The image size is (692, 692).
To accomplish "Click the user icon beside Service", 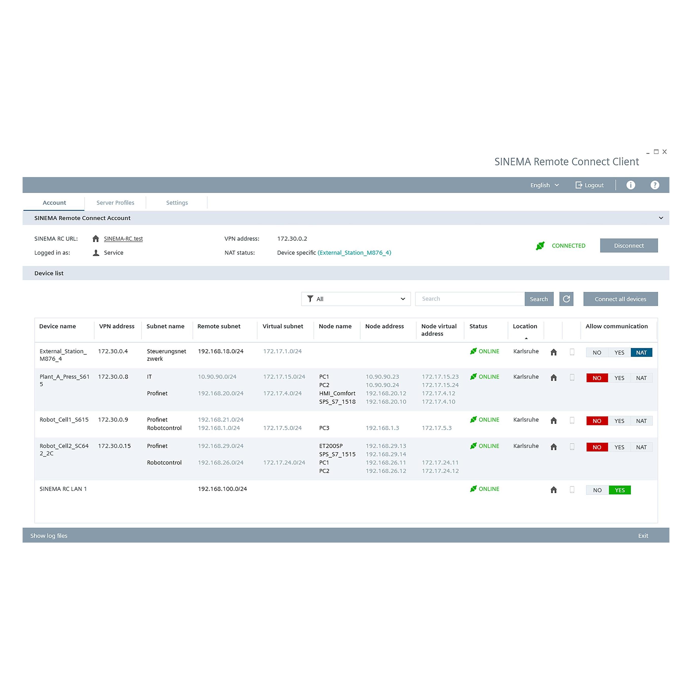I will (96, 252).
